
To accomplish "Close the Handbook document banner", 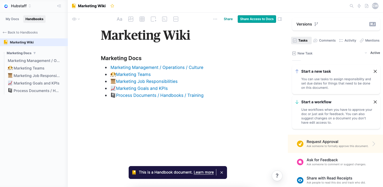I will click(x=222, y=173).
